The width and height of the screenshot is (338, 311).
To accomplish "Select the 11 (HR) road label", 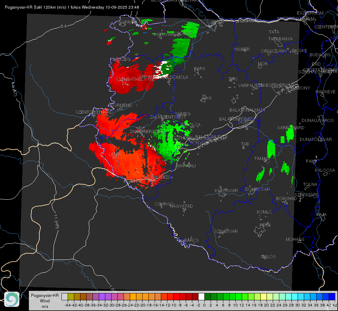I will click(56, 222).
